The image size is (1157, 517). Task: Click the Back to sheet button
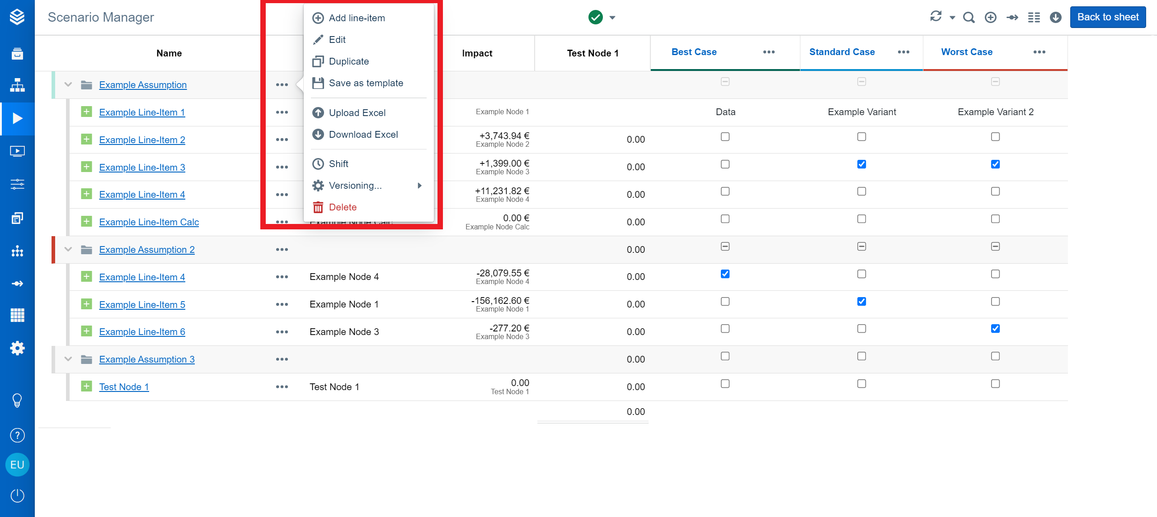pyautogui.click(x=1107, y=17)
